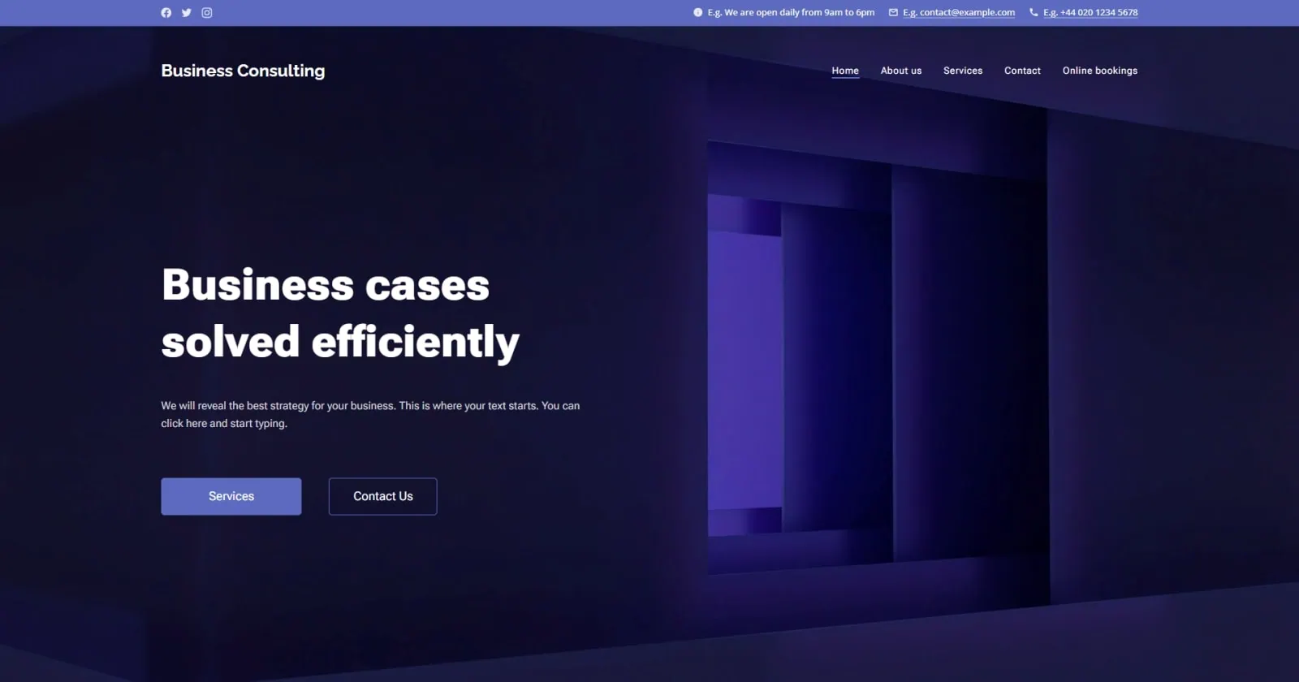Click the 'Business cases solved efficiently' headline
This screenshot has width=1299, height=682.
tap(340, 313)
